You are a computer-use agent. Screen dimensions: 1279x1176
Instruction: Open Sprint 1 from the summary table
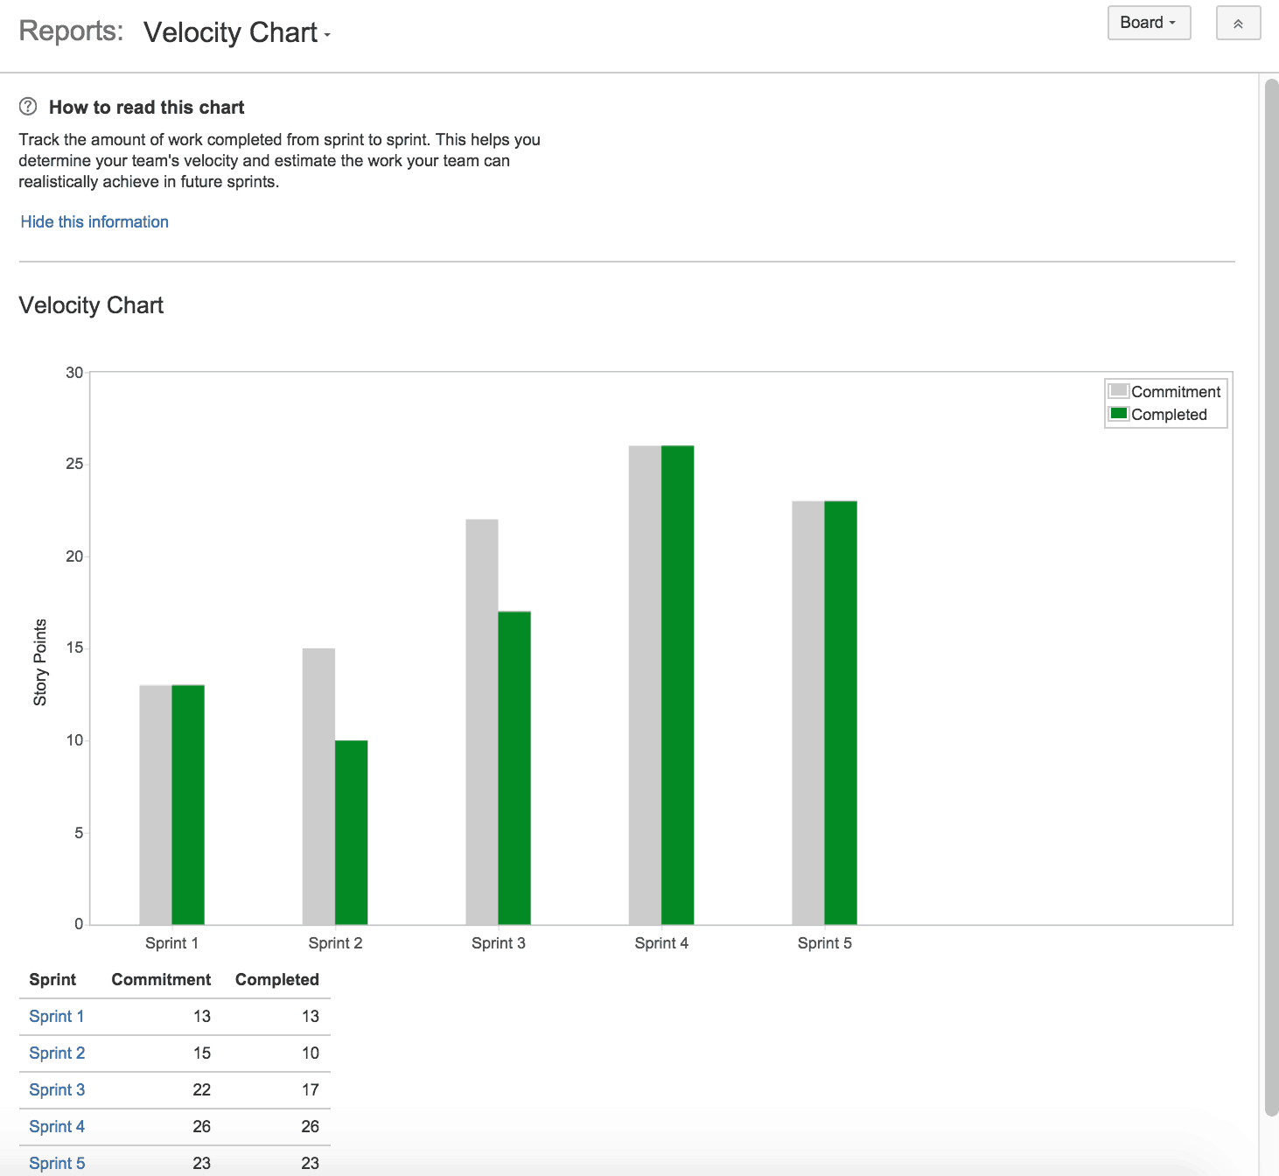pyautogui.click(x=56, y=1016)
